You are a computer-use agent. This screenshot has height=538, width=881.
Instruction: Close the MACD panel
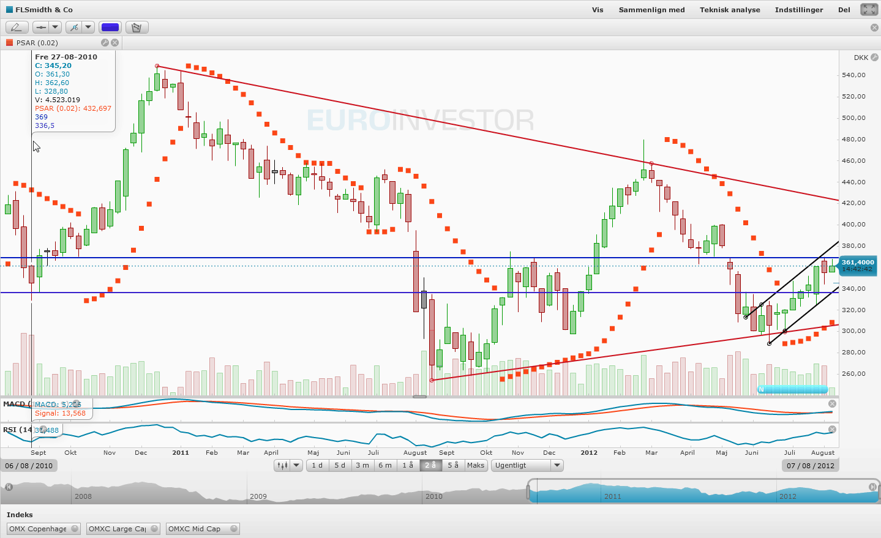[832, 403]
